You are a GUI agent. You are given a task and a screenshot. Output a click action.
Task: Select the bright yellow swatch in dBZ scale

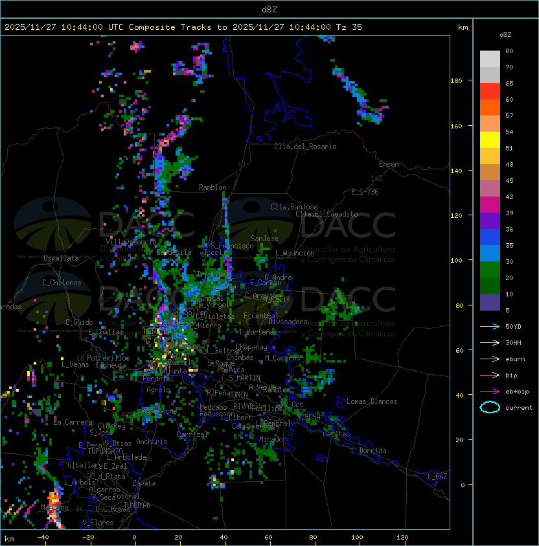click(490, 139)
